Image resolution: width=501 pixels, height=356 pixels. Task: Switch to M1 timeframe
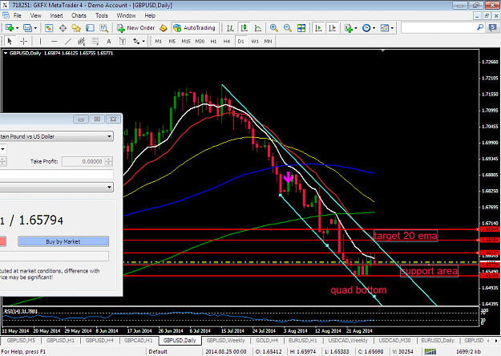(x=159, y=41)
